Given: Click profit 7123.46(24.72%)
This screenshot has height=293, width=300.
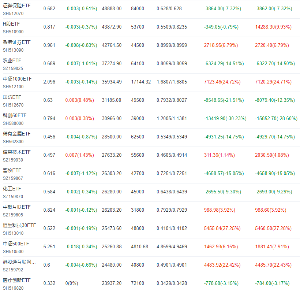Looking at the screenshot, I should (222, 82).
